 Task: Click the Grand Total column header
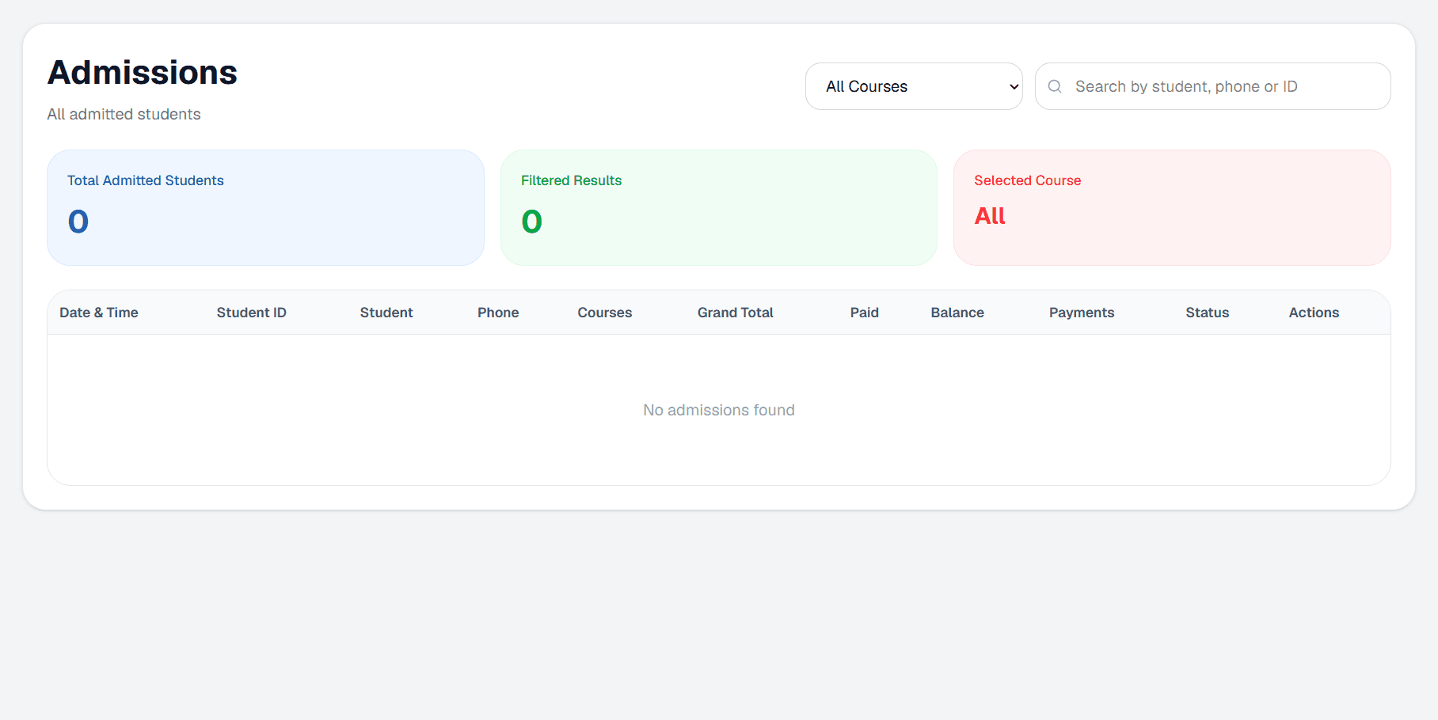(736, 313)
